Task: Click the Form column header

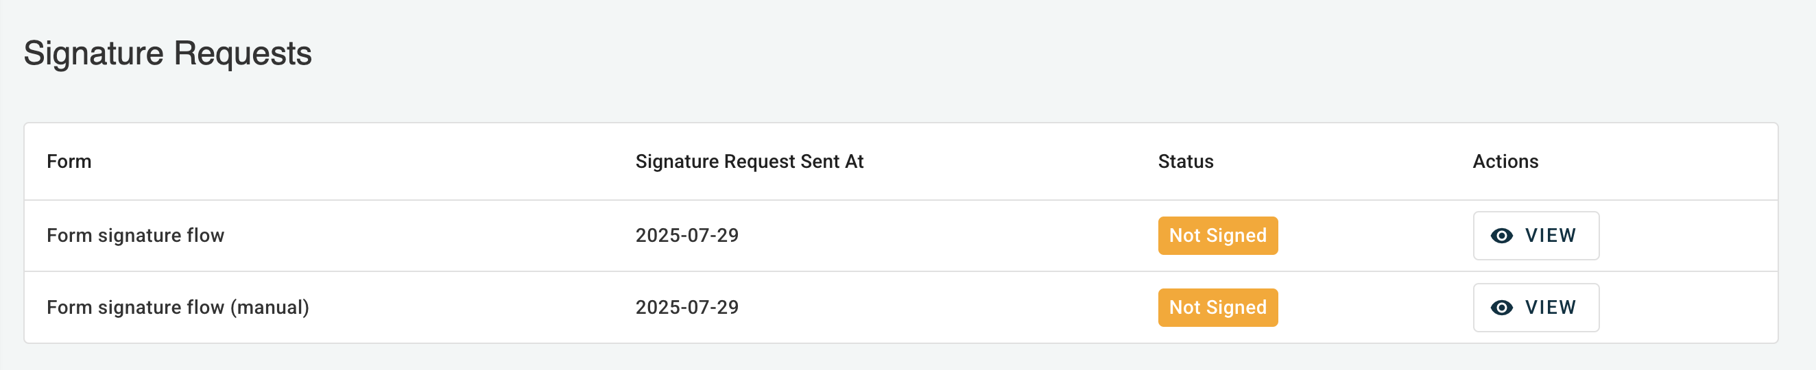Action: [x=69, y=162]
